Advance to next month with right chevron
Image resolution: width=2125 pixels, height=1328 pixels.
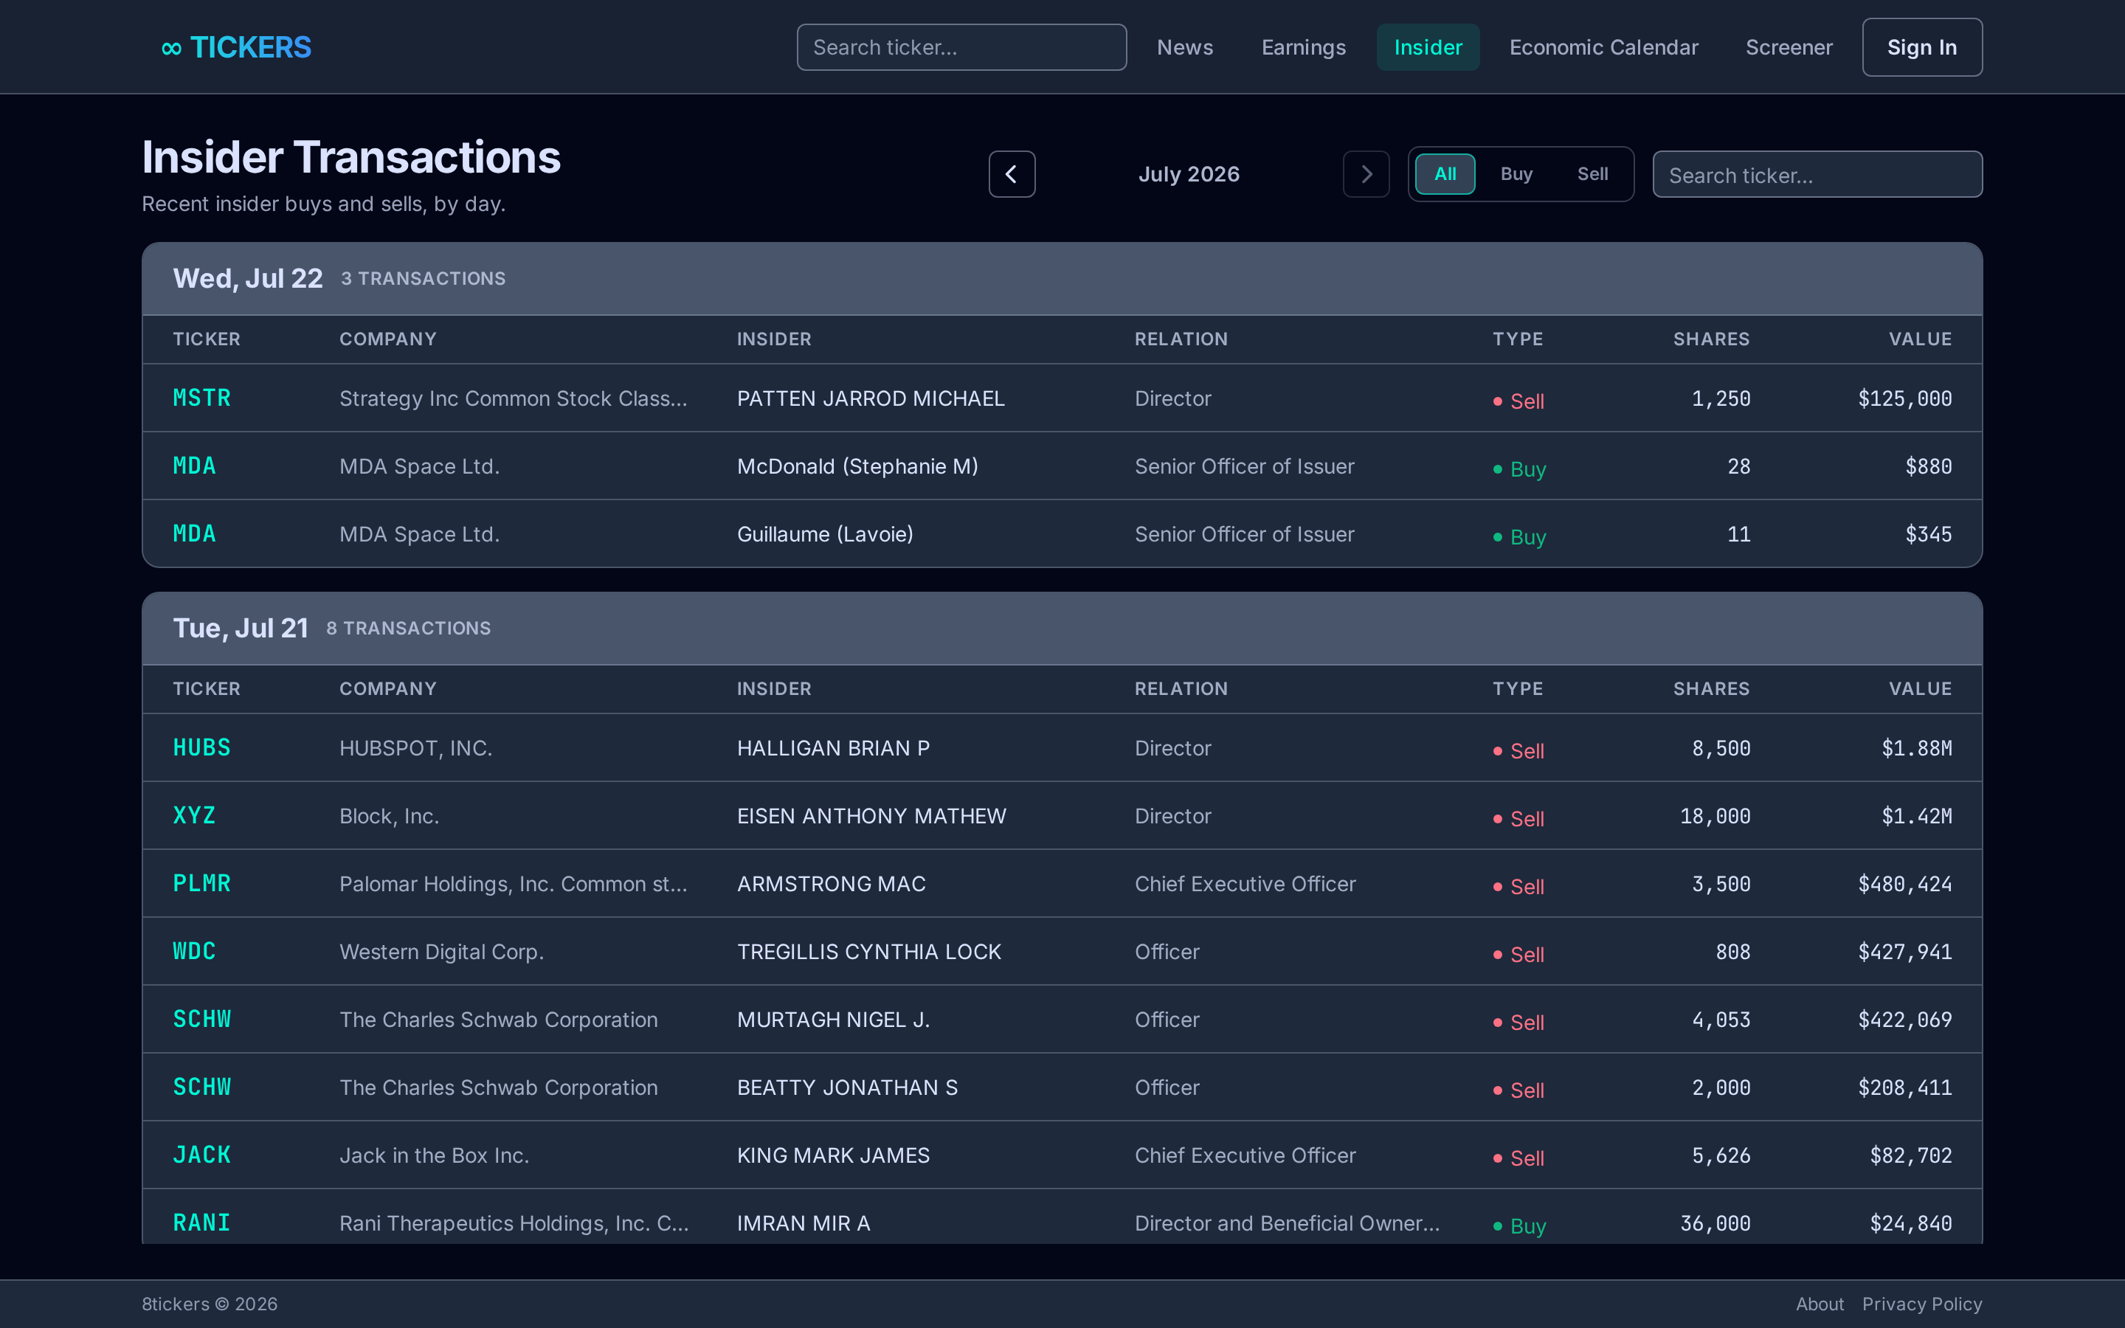point(1366,174)
